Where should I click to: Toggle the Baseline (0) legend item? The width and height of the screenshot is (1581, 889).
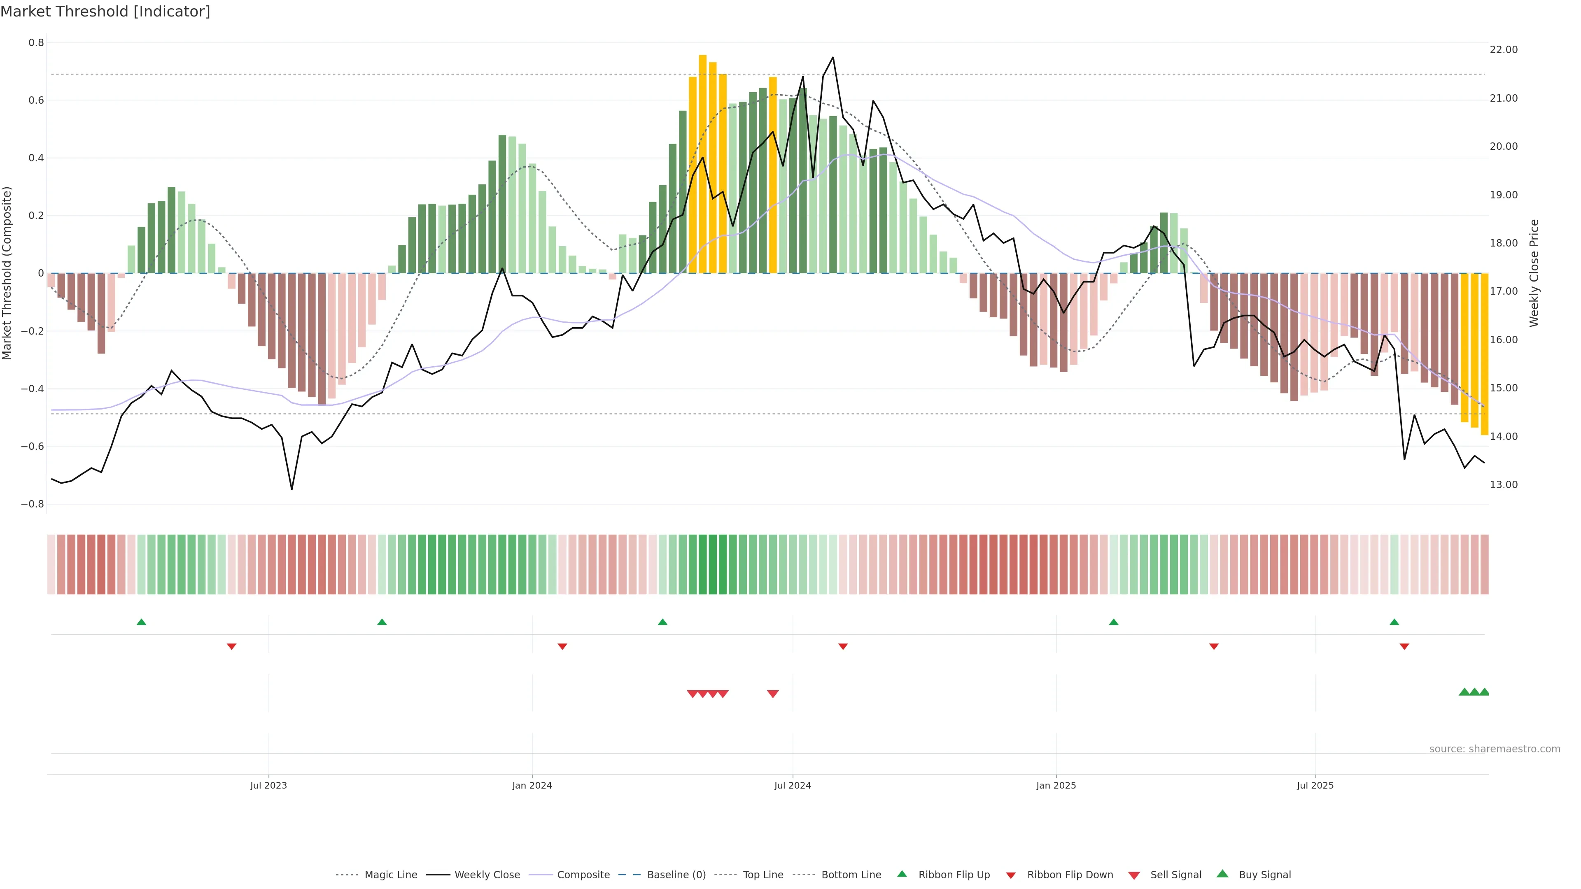(x=676, y=875)
